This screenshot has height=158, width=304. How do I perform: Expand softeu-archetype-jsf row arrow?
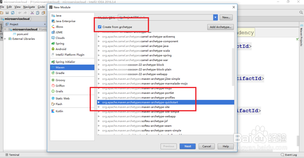tap(99, 121)
